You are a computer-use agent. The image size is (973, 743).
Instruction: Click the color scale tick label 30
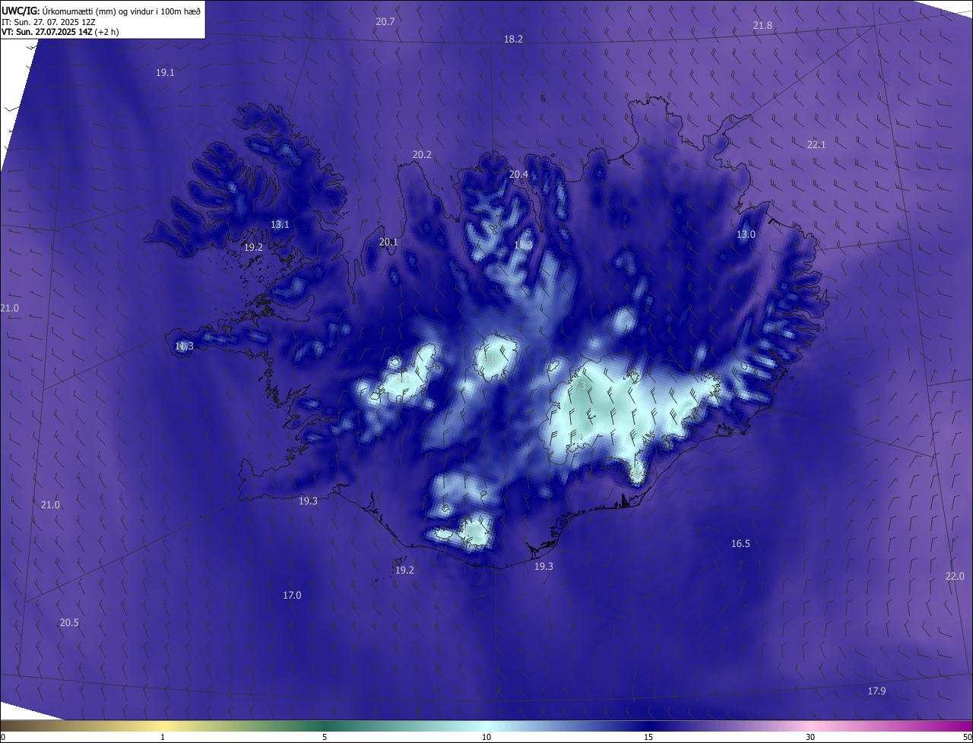pyautogui.click(x=810, y=737)
